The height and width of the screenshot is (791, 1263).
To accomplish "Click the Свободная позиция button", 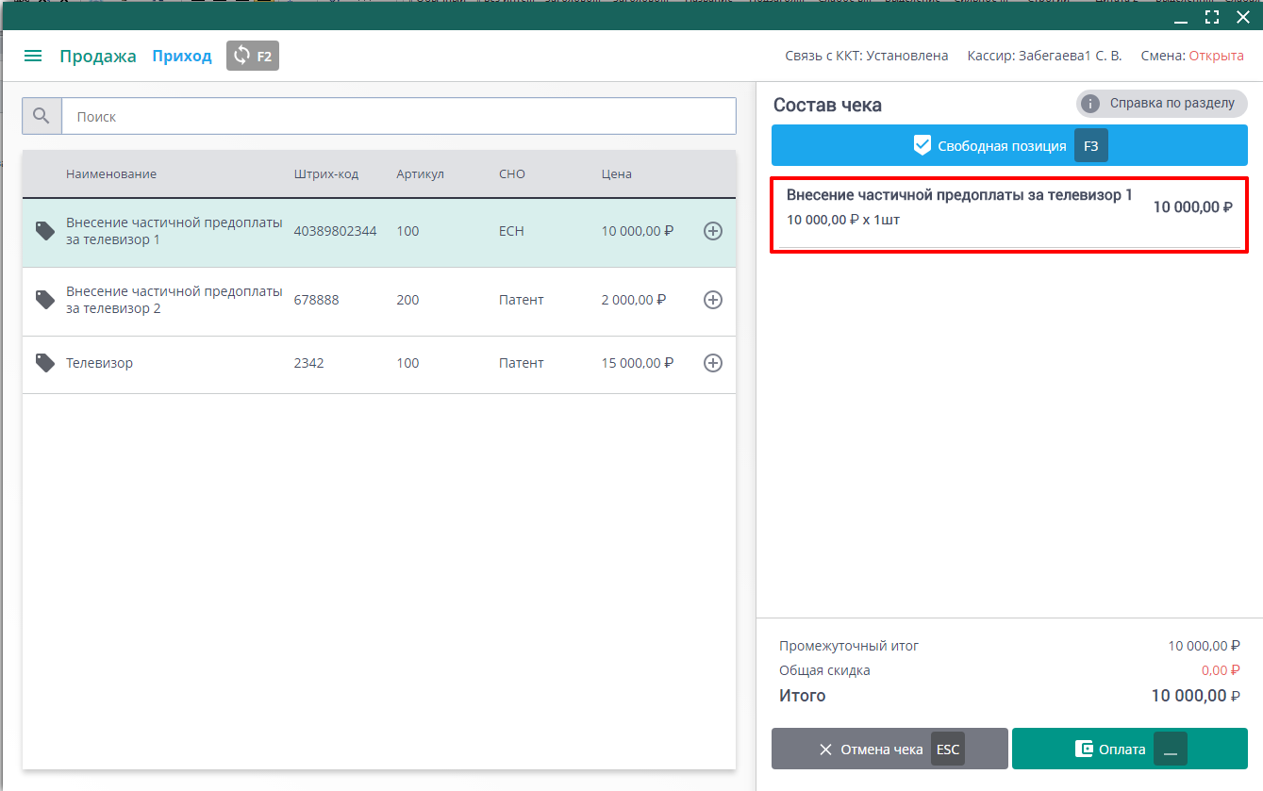I will point(1009,146).
